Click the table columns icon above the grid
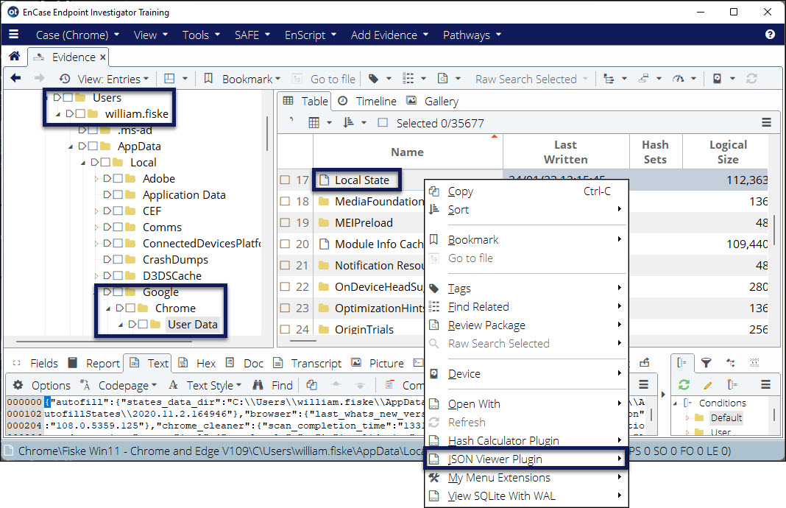Screen dimensions: 786x508 pyautogui.click(x=314, y=123)
